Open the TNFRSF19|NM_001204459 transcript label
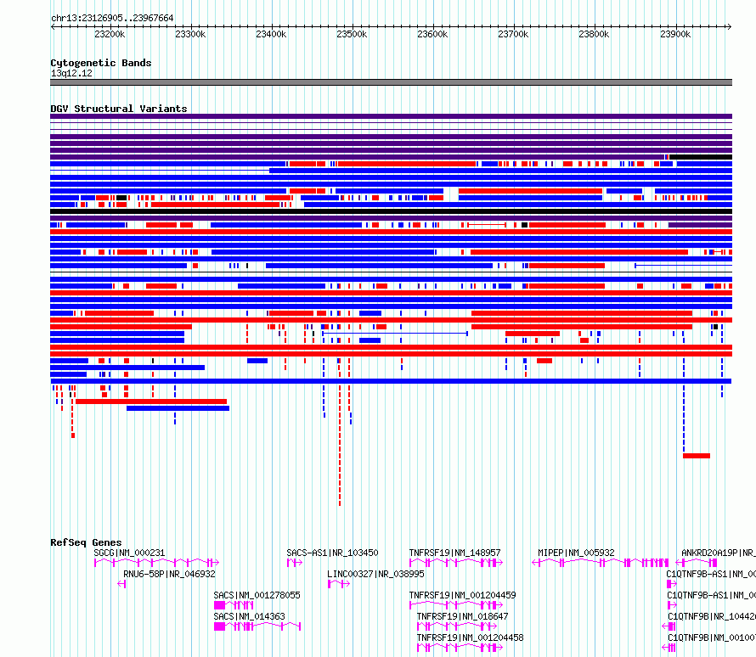The image size is (756, 657). point(462,595)
